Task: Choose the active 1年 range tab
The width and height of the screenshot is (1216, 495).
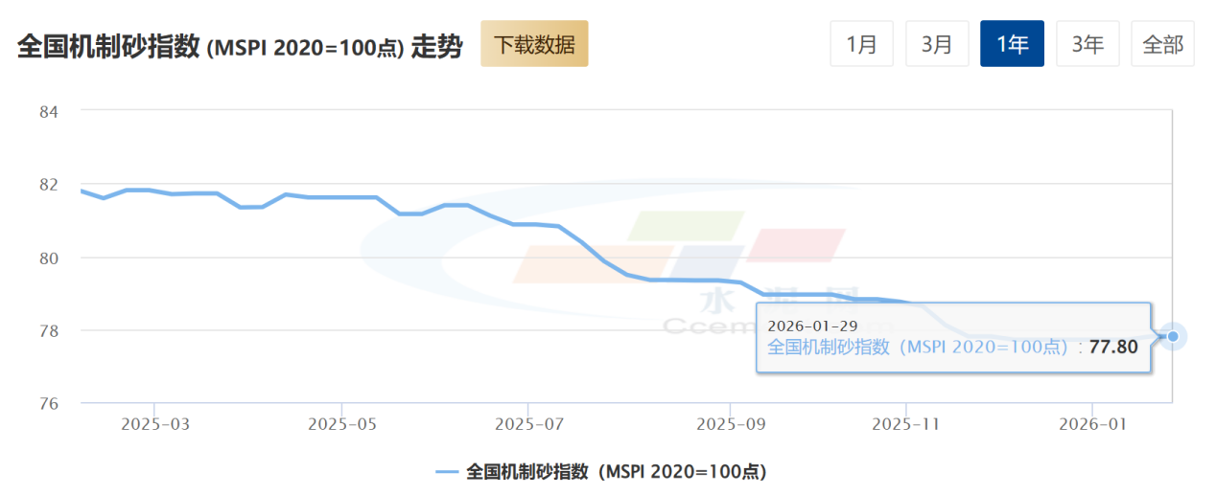Action: tap(1012, 44)
